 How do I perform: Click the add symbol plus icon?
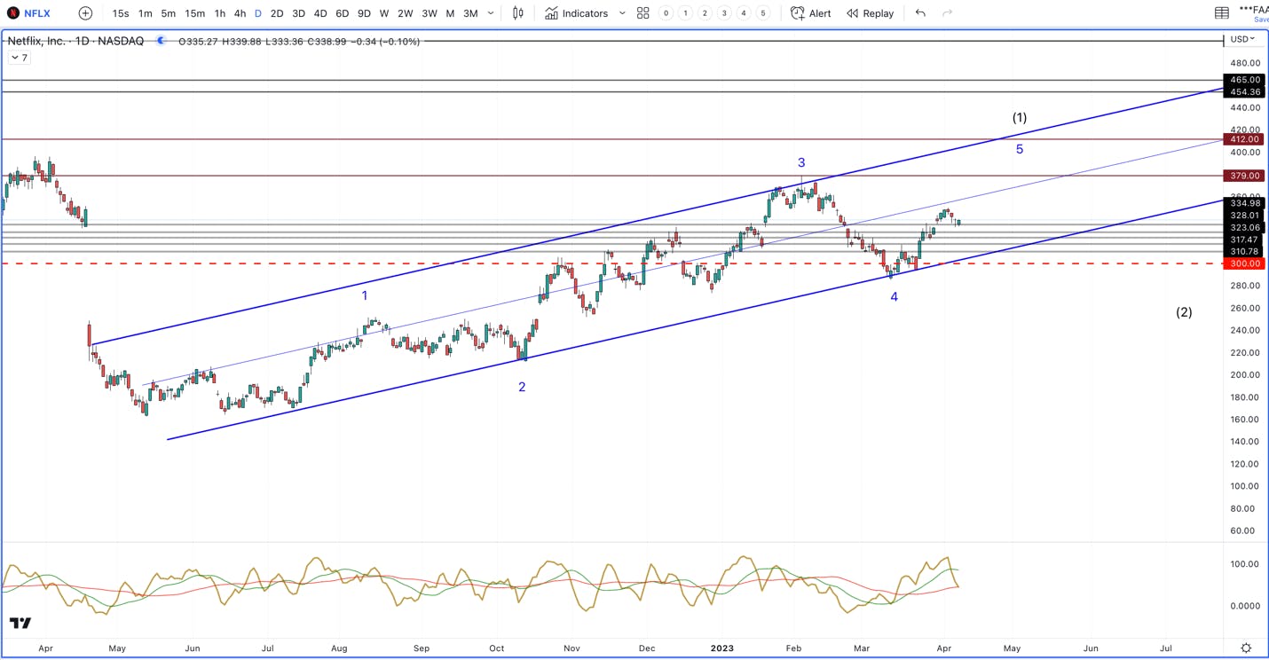pyautogui.click(x=85, y=13)
